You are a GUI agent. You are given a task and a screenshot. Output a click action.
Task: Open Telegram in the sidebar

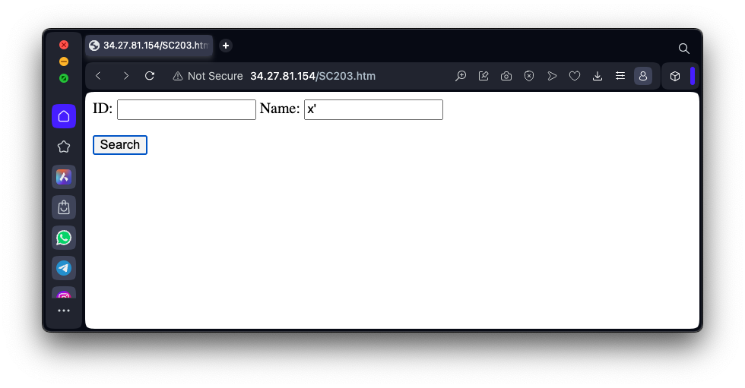point(64,268)
